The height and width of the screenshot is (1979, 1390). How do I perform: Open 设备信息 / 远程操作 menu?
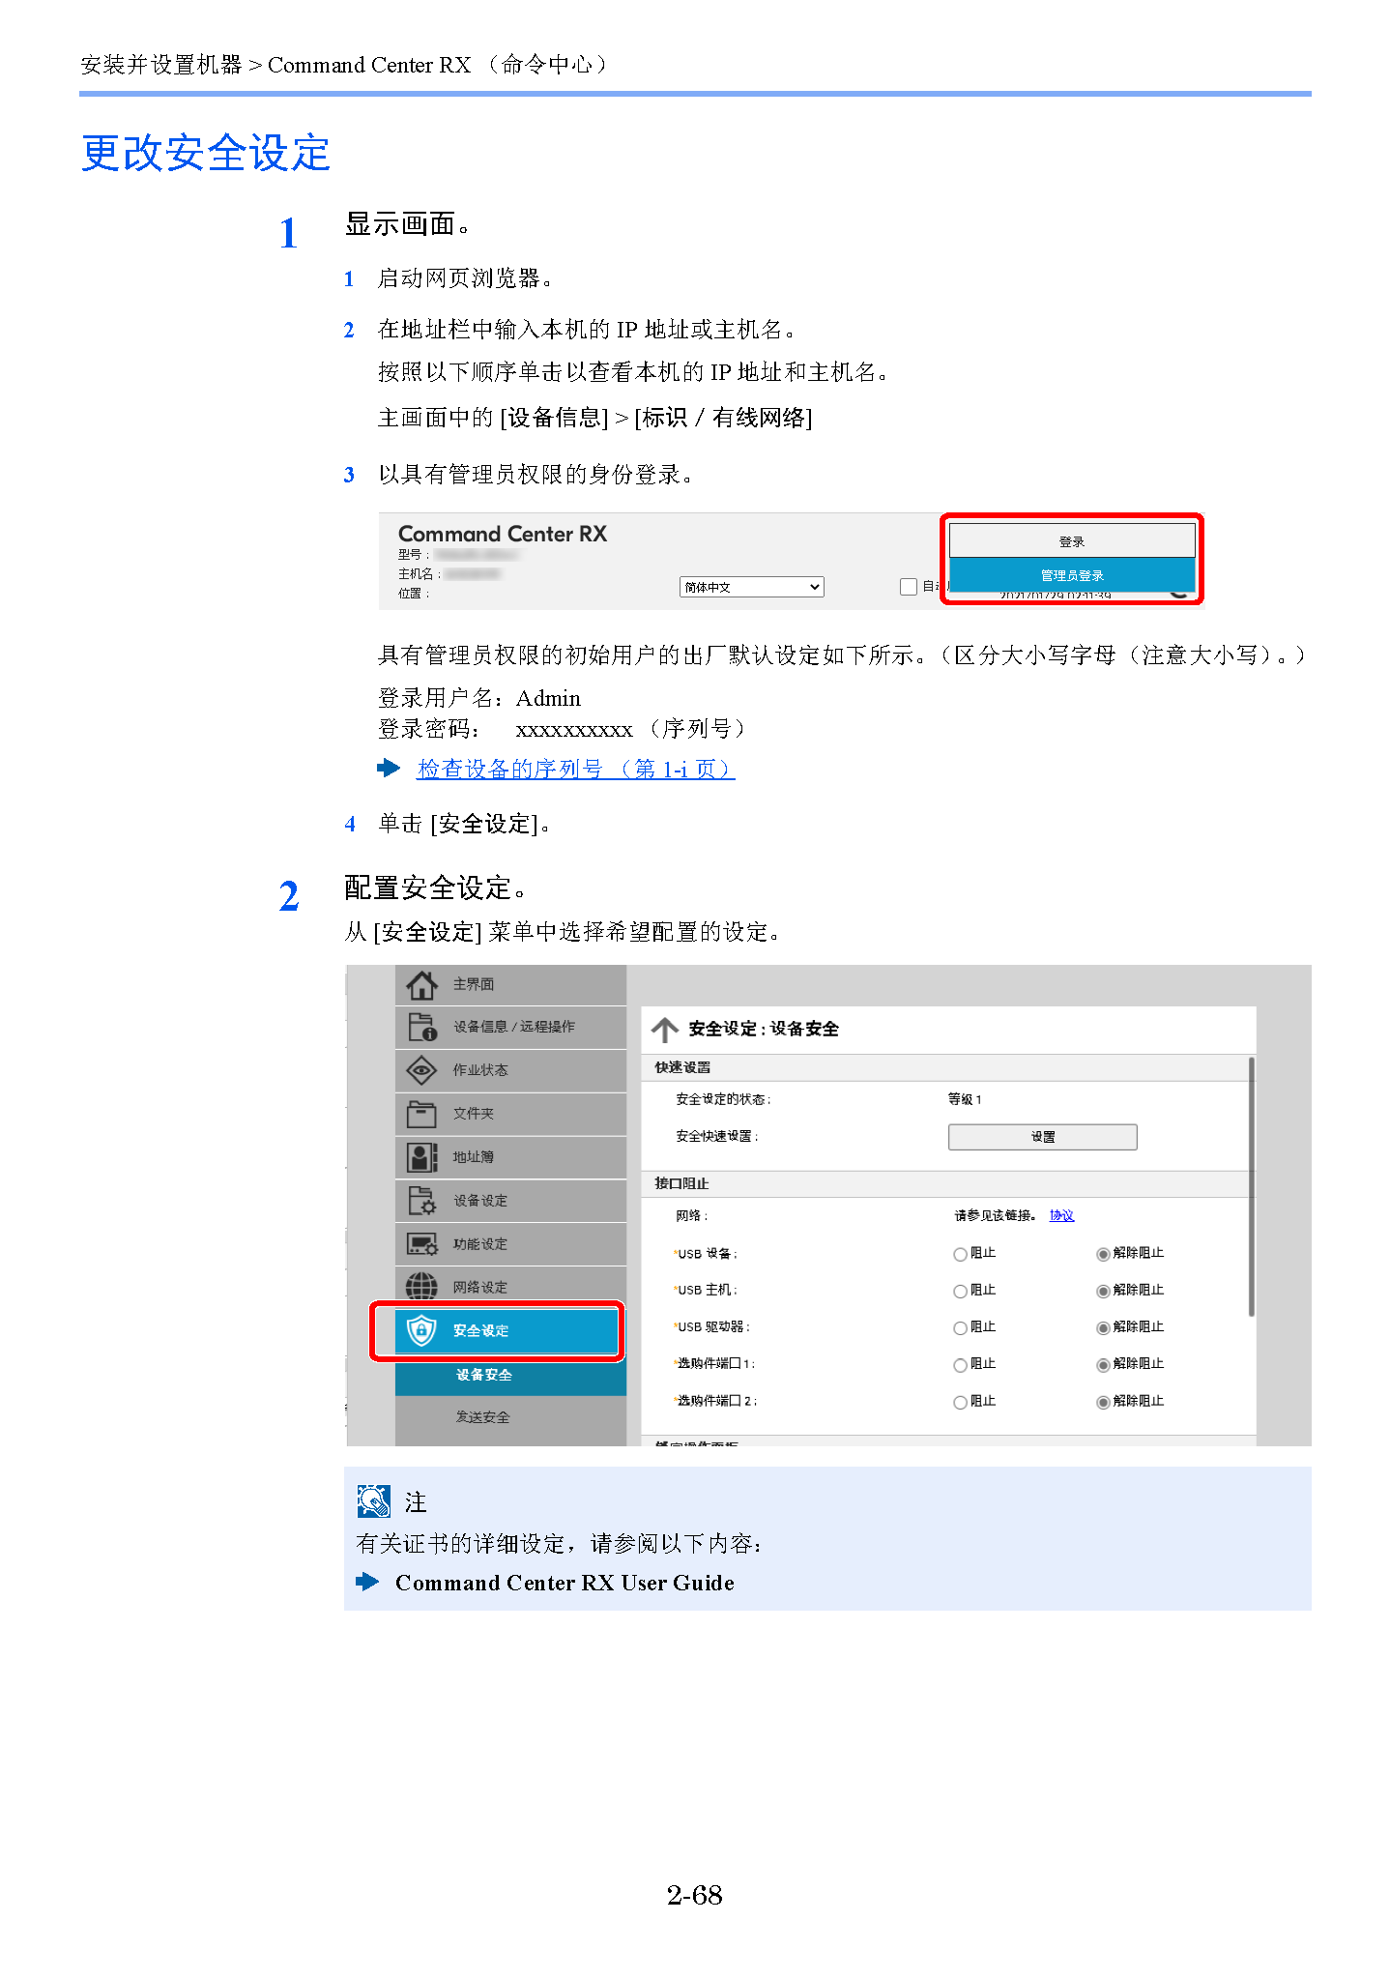pyautogui.click(x=510, y=1027)
